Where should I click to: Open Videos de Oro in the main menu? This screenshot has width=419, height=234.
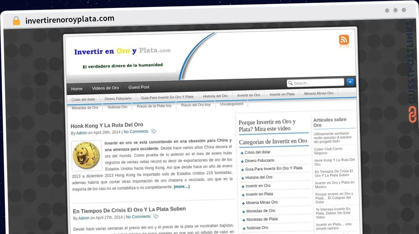[105, 88]
